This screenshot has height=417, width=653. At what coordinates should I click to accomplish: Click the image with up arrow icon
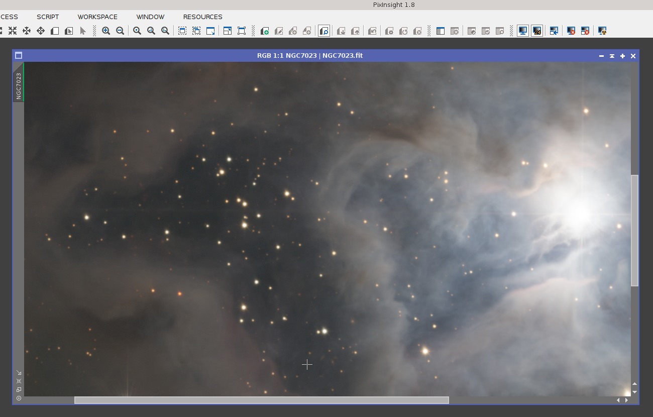coord(355,31)
